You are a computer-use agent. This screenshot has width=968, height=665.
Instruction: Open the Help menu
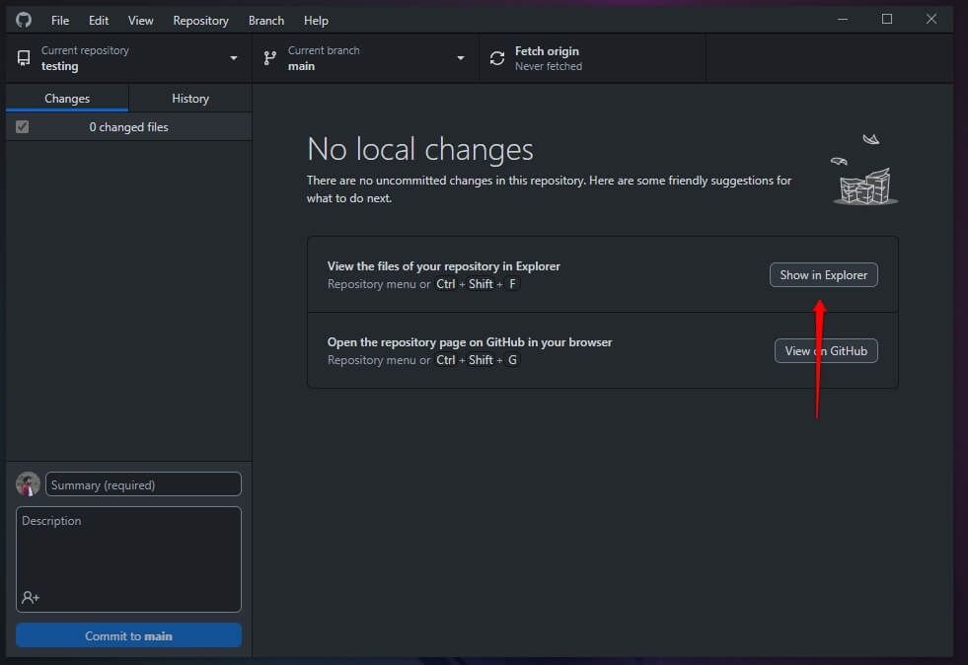pyautogui.click(x=316, y=21)
